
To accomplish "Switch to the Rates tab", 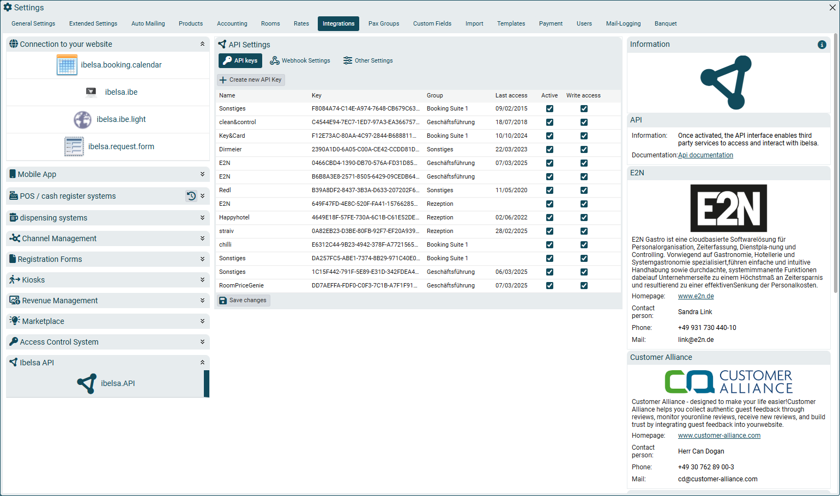I will 301,23.
